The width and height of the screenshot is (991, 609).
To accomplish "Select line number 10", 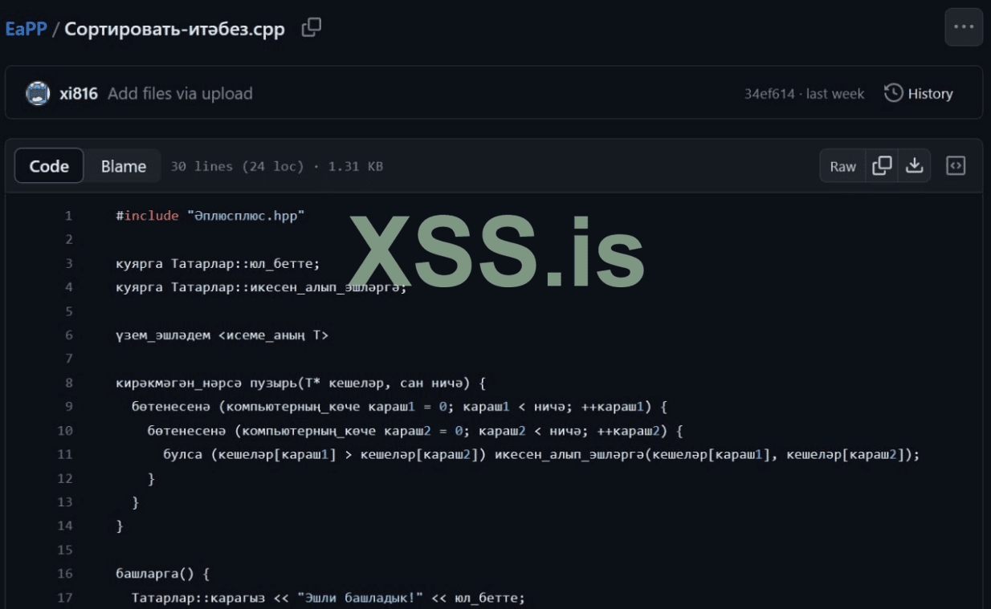I will click(x=65, y=431).
